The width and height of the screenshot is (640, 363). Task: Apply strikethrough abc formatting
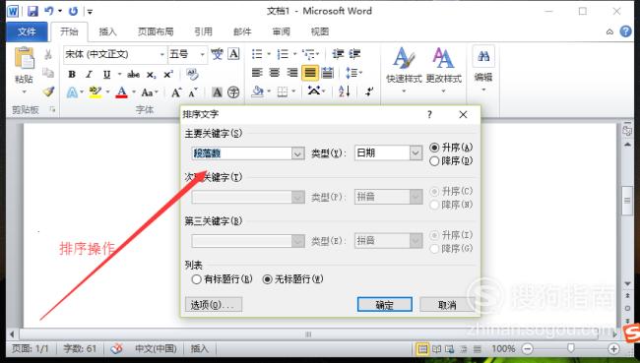click(x=133, y=74)
